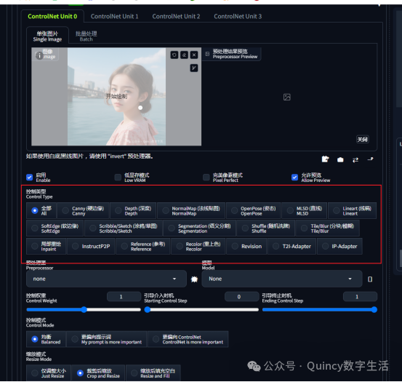Select the Crop and Resize mode

click(x=98, y=373)
